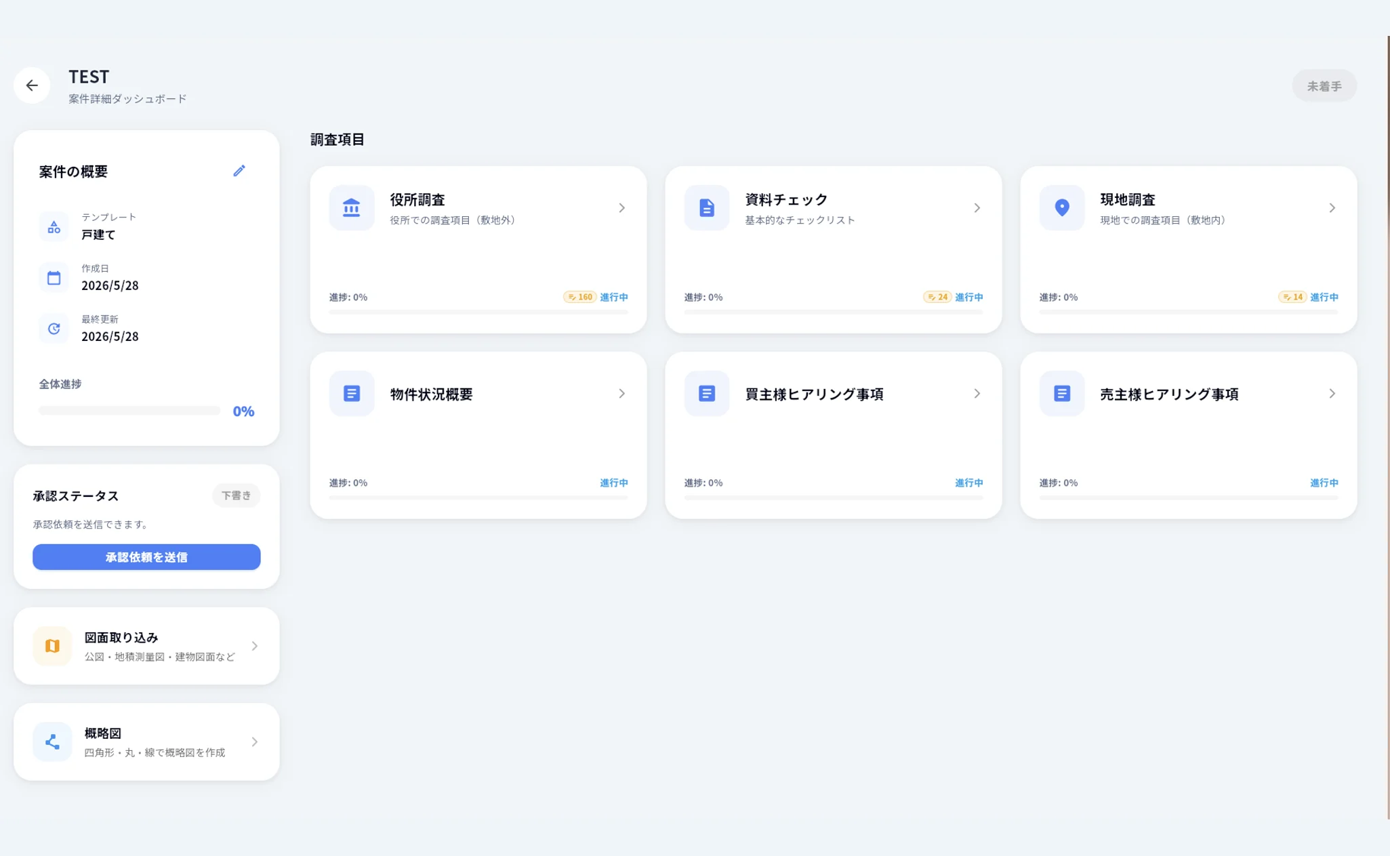This screenshot has height=856, width=1390.
Task: Click the 物件状況概要 list icon
Action: 351,393
